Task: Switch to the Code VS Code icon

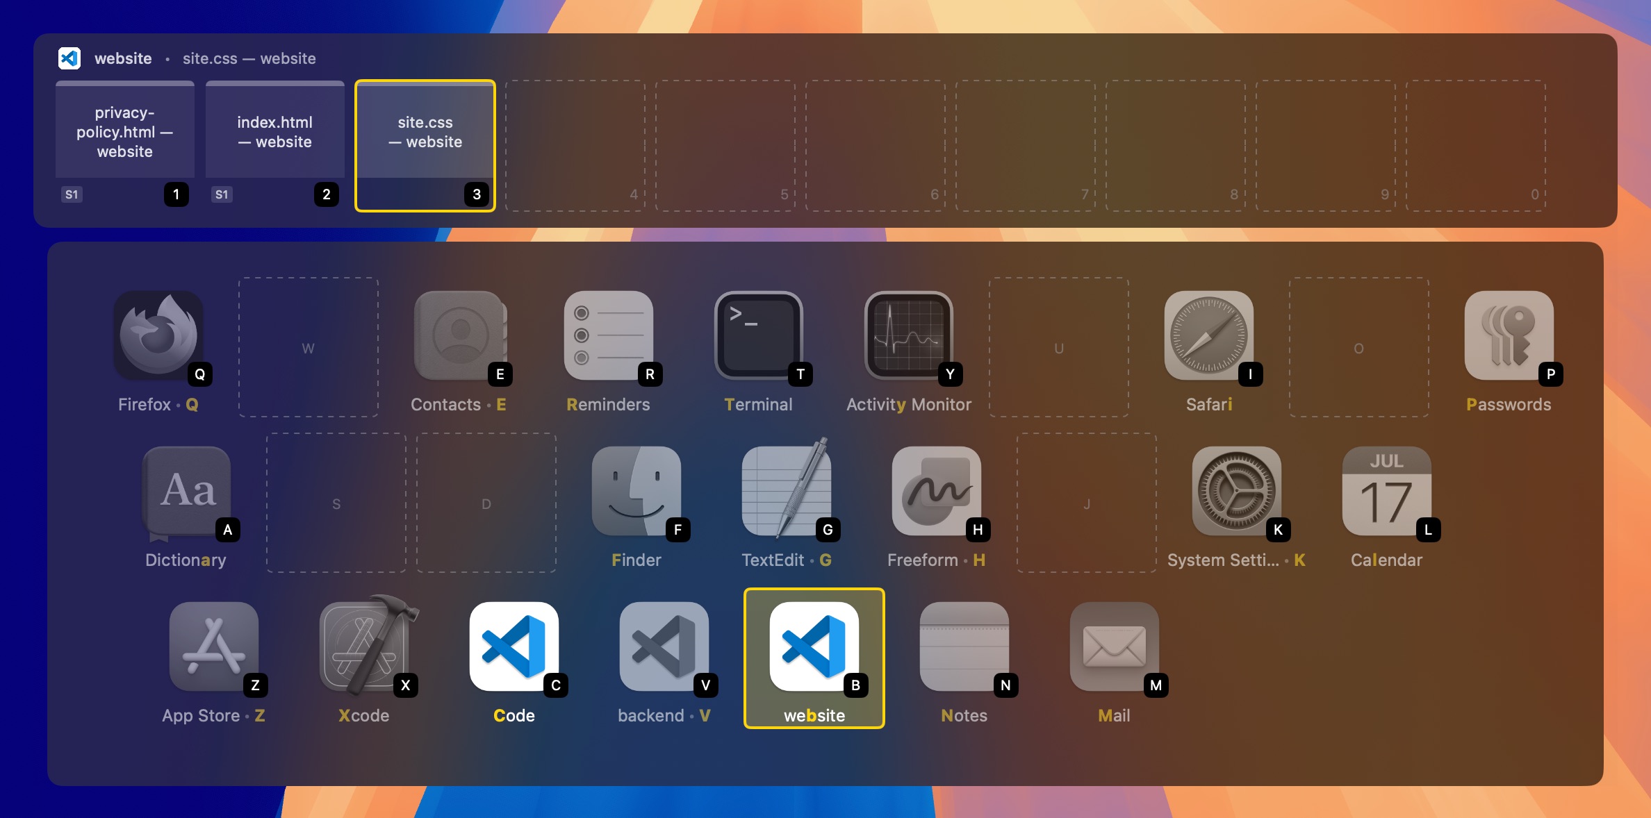Action: (x=514, y=646)
